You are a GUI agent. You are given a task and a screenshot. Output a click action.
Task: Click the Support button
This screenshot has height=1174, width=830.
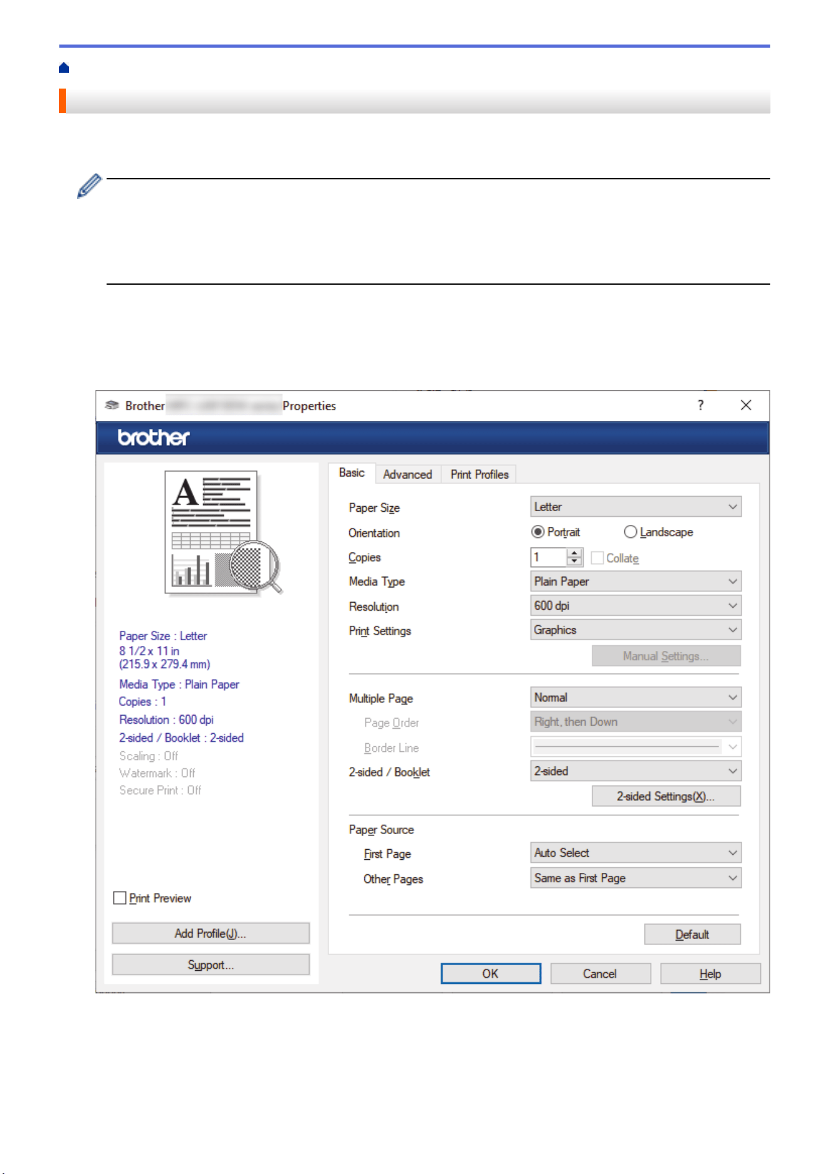point(211,965)
